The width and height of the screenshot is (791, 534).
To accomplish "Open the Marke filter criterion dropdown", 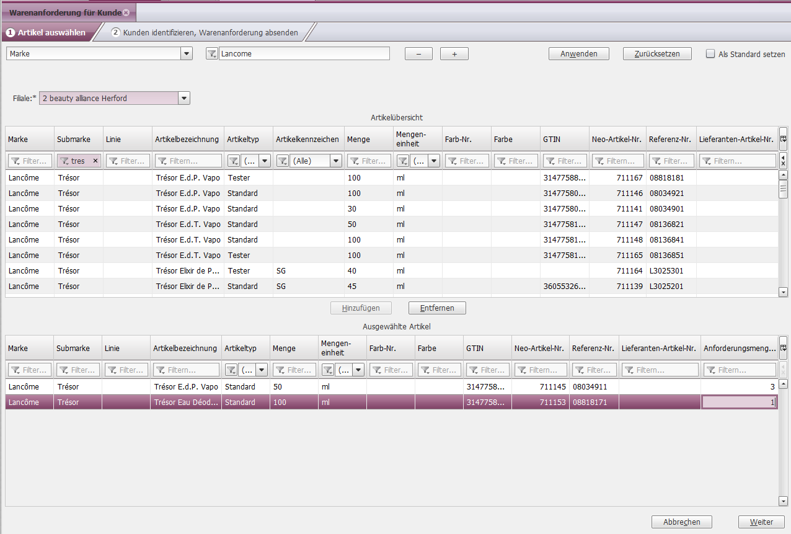I will 187,54.
